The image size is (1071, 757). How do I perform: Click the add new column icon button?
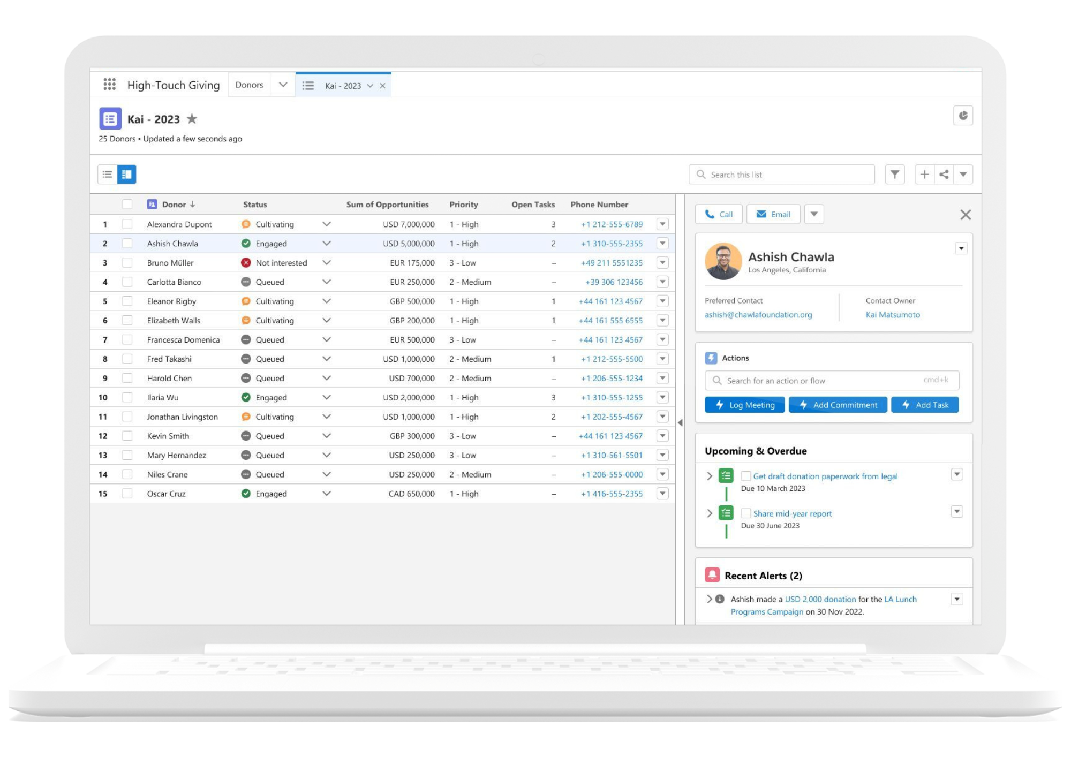(924, 175)
